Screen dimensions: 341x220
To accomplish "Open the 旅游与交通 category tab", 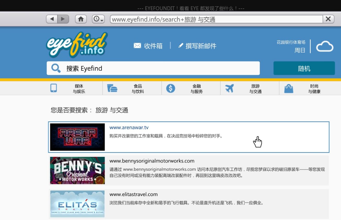I will pyautogui.click(x=250, y=88).
